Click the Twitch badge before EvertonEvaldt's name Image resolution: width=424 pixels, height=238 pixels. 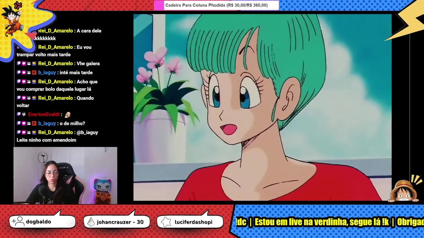pos(19,114)
